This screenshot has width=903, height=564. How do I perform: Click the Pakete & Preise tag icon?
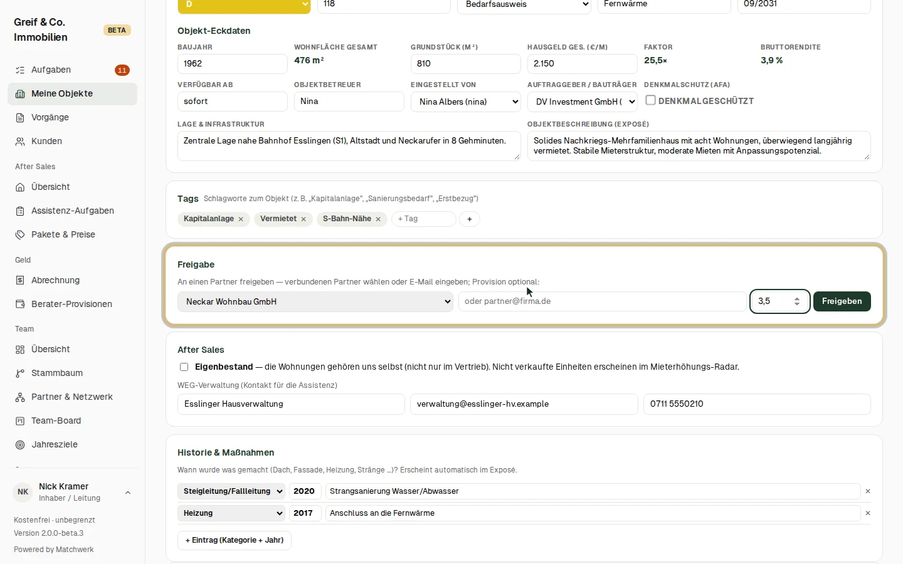[x=20, y=235]
